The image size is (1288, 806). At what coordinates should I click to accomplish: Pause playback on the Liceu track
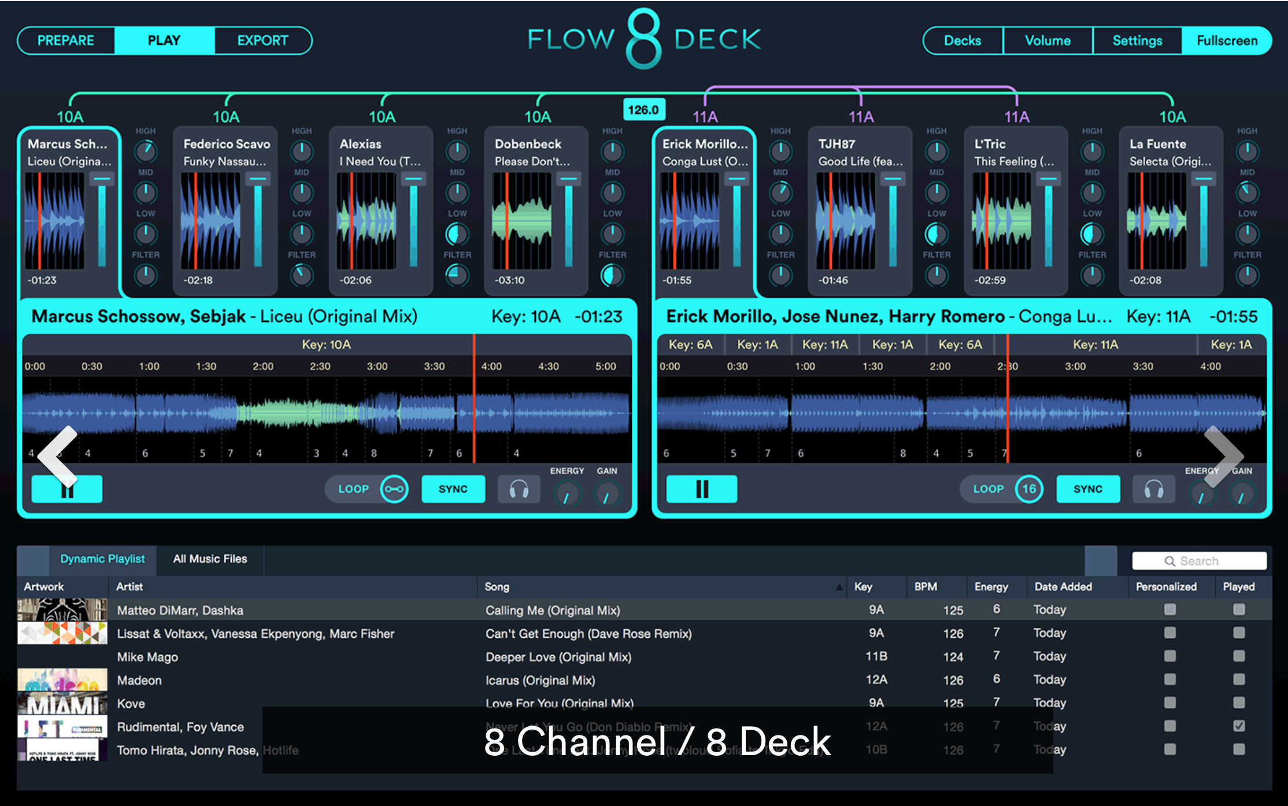coord(66,489)
